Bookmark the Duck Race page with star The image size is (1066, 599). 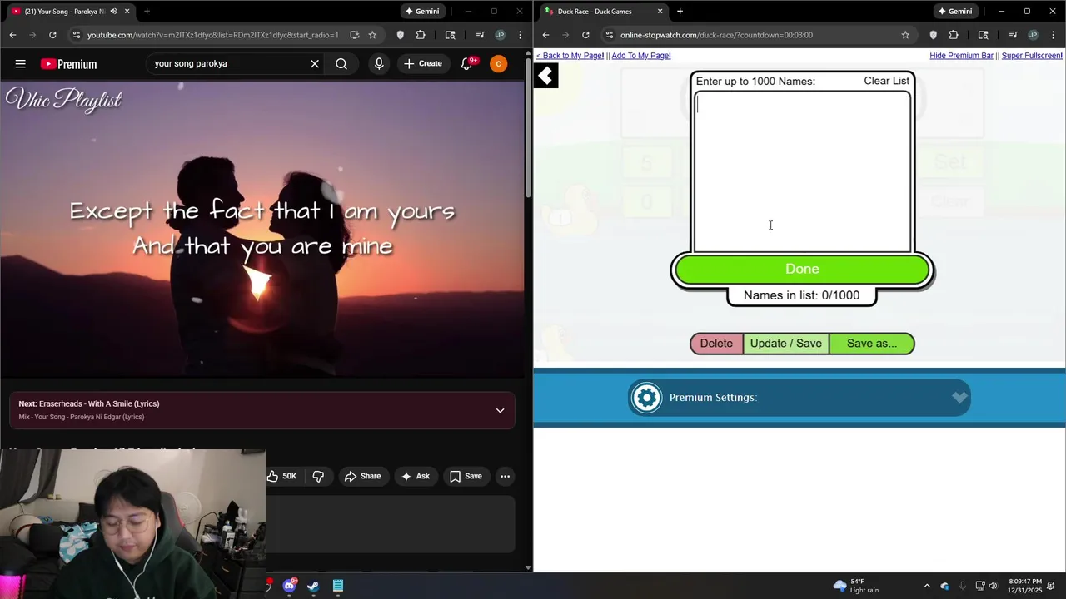tap(905, 35)
